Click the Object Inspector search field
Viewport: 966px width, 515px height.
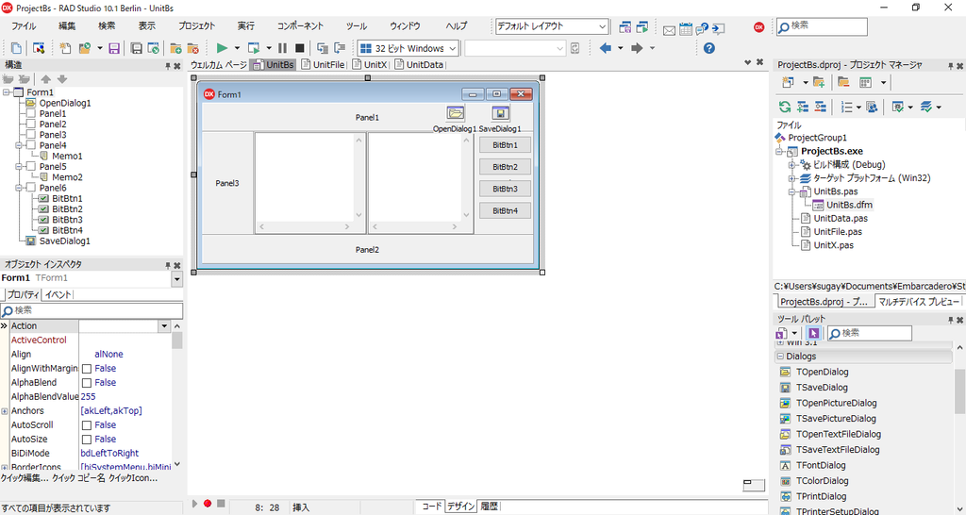92,310
